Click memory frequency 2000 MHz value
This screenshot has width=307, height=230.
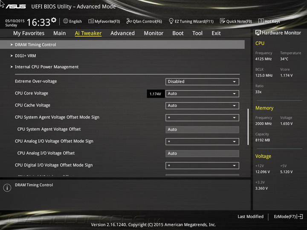click(264, 124)
